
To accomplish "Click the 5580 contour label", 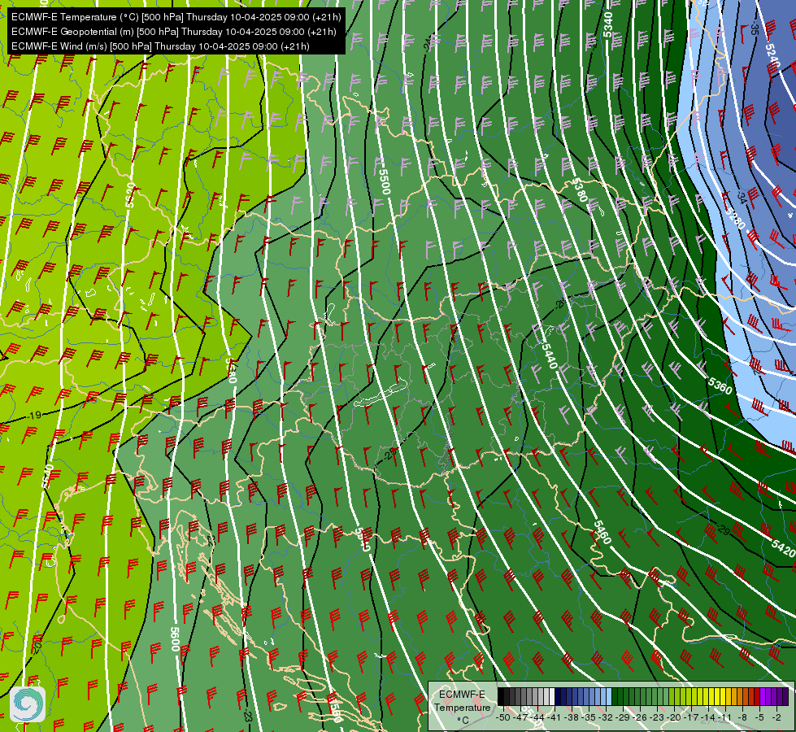I will coord(231,370).
